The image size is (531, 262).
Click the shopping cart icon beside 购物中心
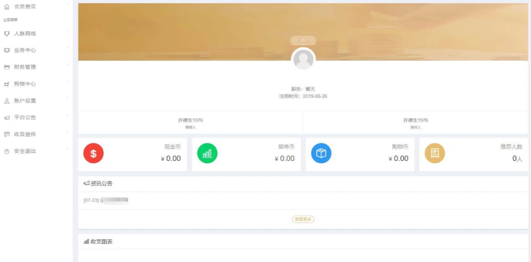coord(7,85)
